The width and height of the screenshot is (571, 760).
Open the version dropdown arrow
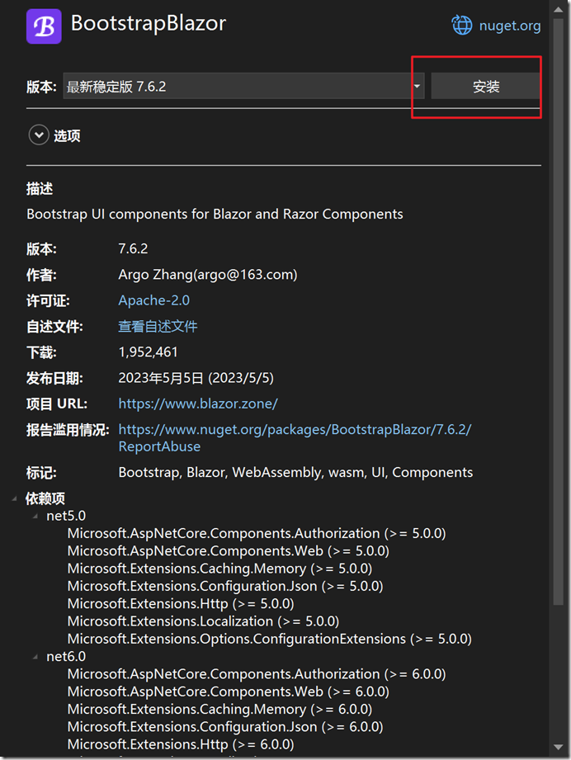pyautogui.click(x=418, y=86)
